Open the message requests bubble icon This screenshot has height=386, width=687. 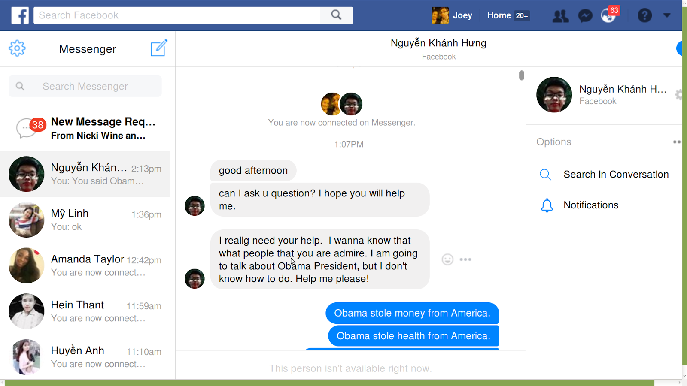coord(27,128)
